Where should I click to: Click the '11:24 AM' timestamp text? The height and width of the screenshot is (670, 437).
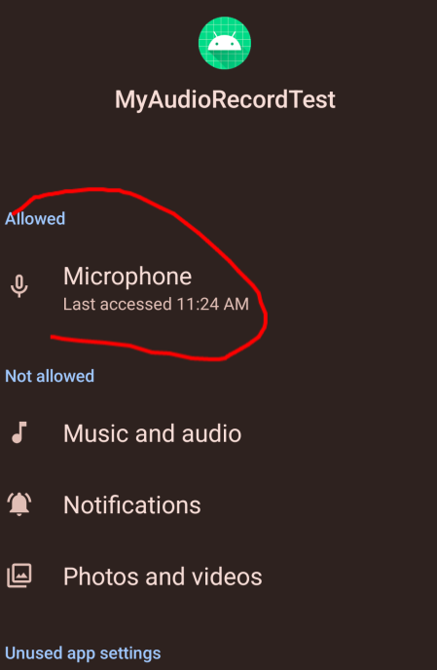coord(212,304)
